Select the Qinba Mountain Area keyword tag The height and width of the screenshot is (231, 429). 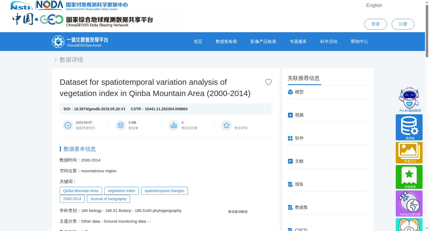pos(81,191)
